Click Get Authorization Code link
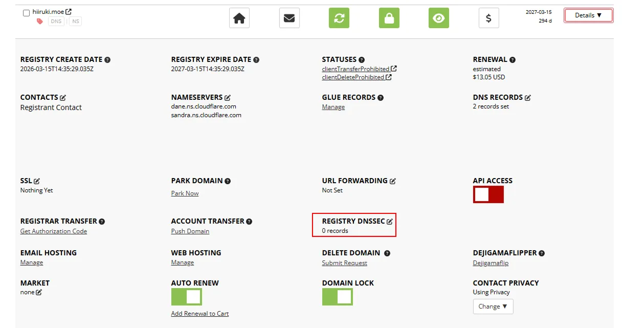The height and width of the screenshot is (328, 624). tap(54, 231)
